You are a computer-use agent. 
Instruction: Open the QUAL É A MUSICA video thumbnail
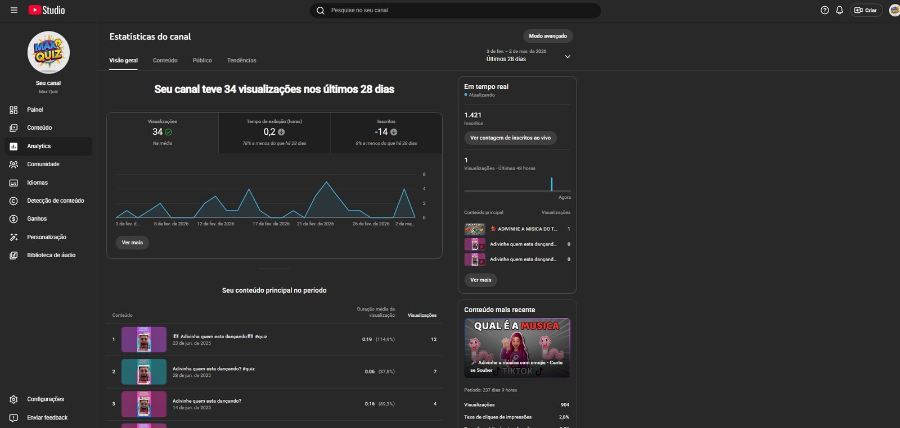517,348
